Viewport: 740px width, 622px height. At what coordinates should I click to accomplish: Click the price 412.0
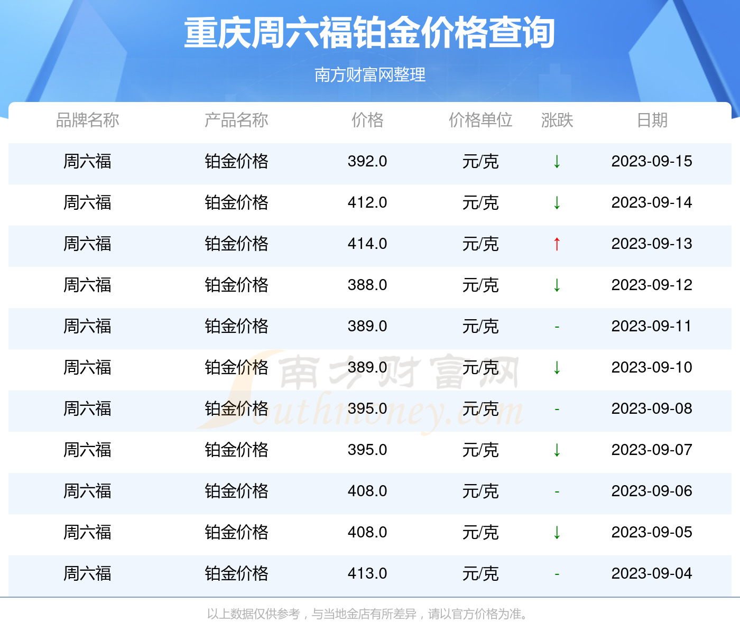(x=367, y=202)
